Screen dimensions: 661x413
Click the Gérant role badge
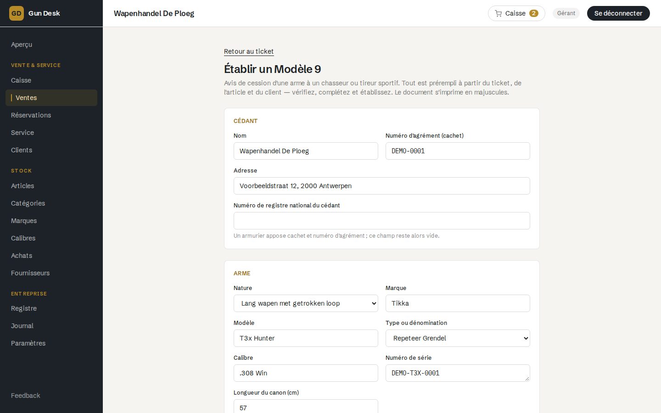coord(566,13)
